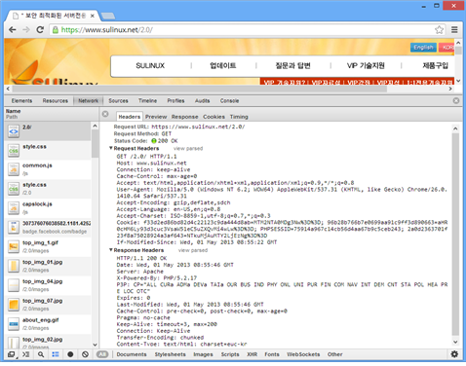The width and height of the screenshot is (466, 366).
Task: Open the SULINUX menu on the webpage
Action: 150,66
